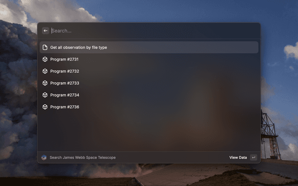298x186 pixels.
Task: Select Program #2736 list item
Action: (149, 107)
